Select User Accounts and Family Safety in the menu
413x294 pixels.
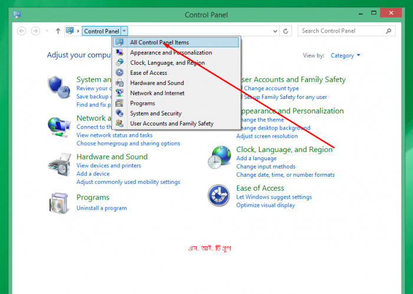[176, 124]
